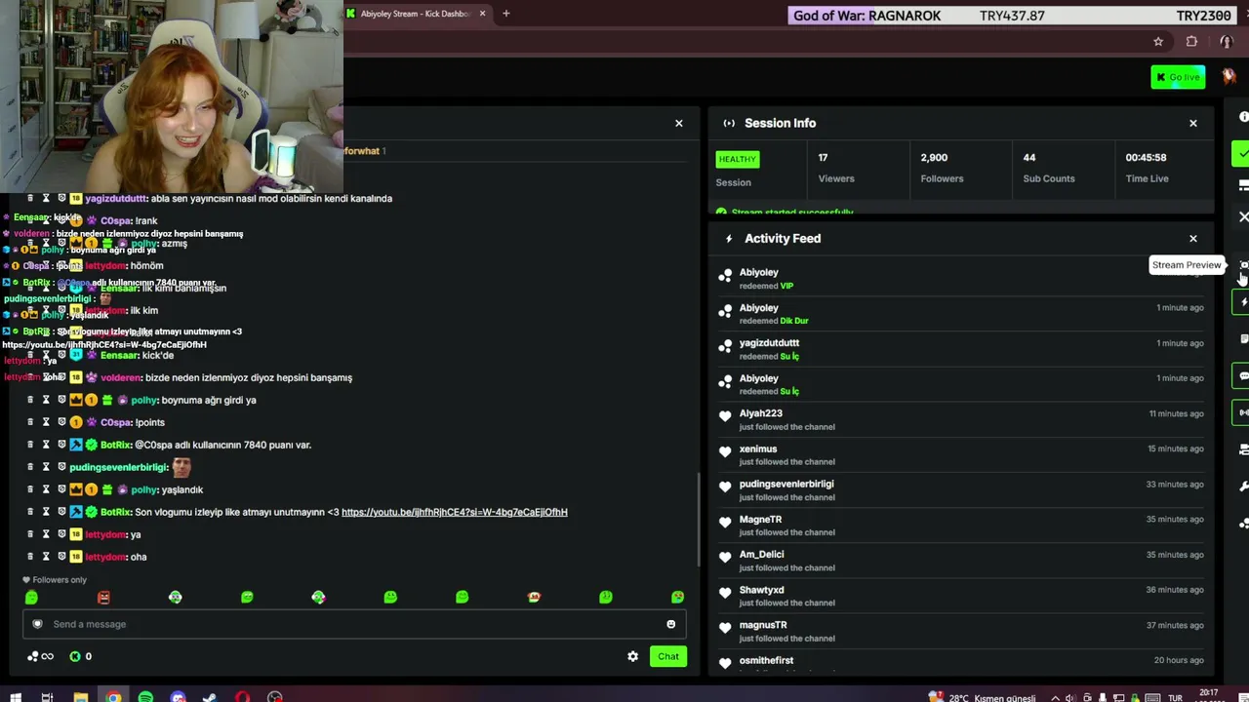Close the chat panel
Viewport: 1249px width, 702px height.
point(679,123)
